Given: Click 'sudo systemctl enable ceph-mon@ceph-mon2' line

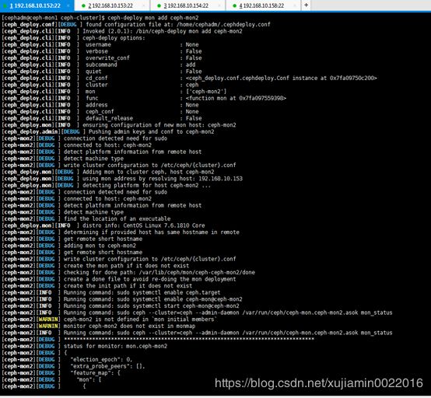Looking at the screenshot, I should 122,299.
